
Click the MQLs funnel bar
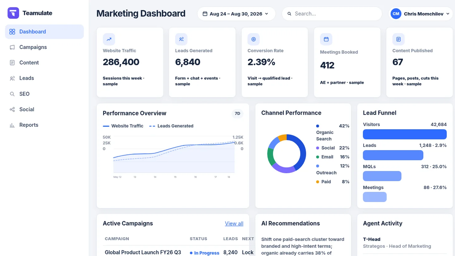(382, 176)
